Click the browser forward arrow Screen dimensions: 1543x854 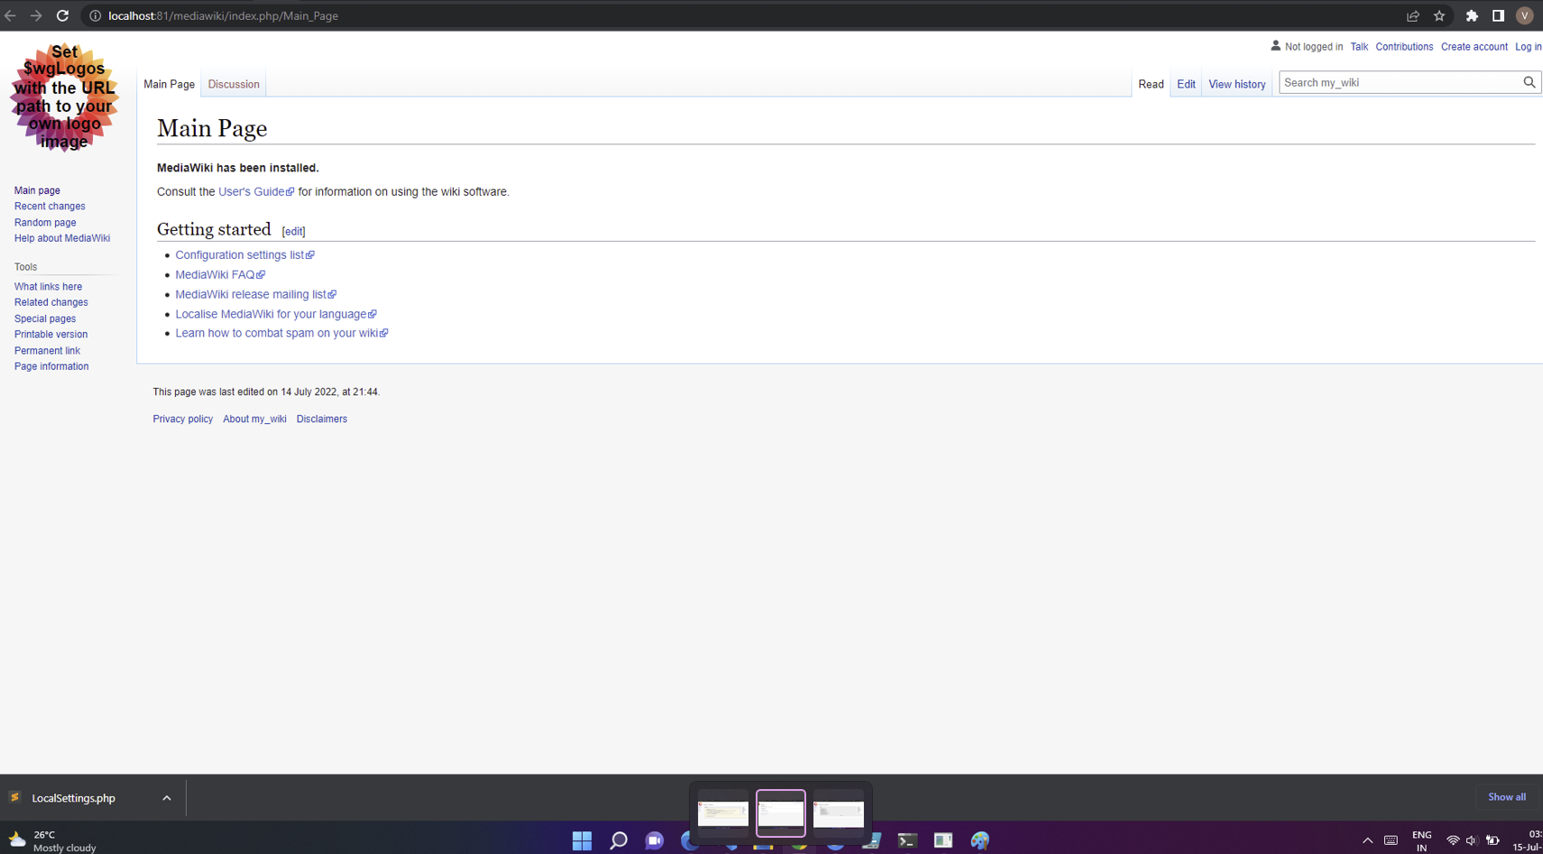pos(36,15)
